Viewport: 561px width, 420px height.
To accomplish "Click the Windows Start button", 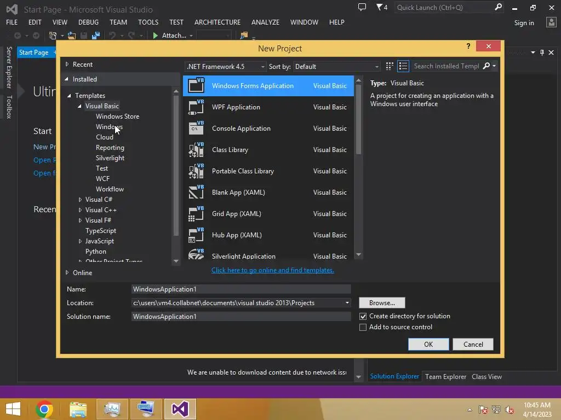I will point(13,409).
